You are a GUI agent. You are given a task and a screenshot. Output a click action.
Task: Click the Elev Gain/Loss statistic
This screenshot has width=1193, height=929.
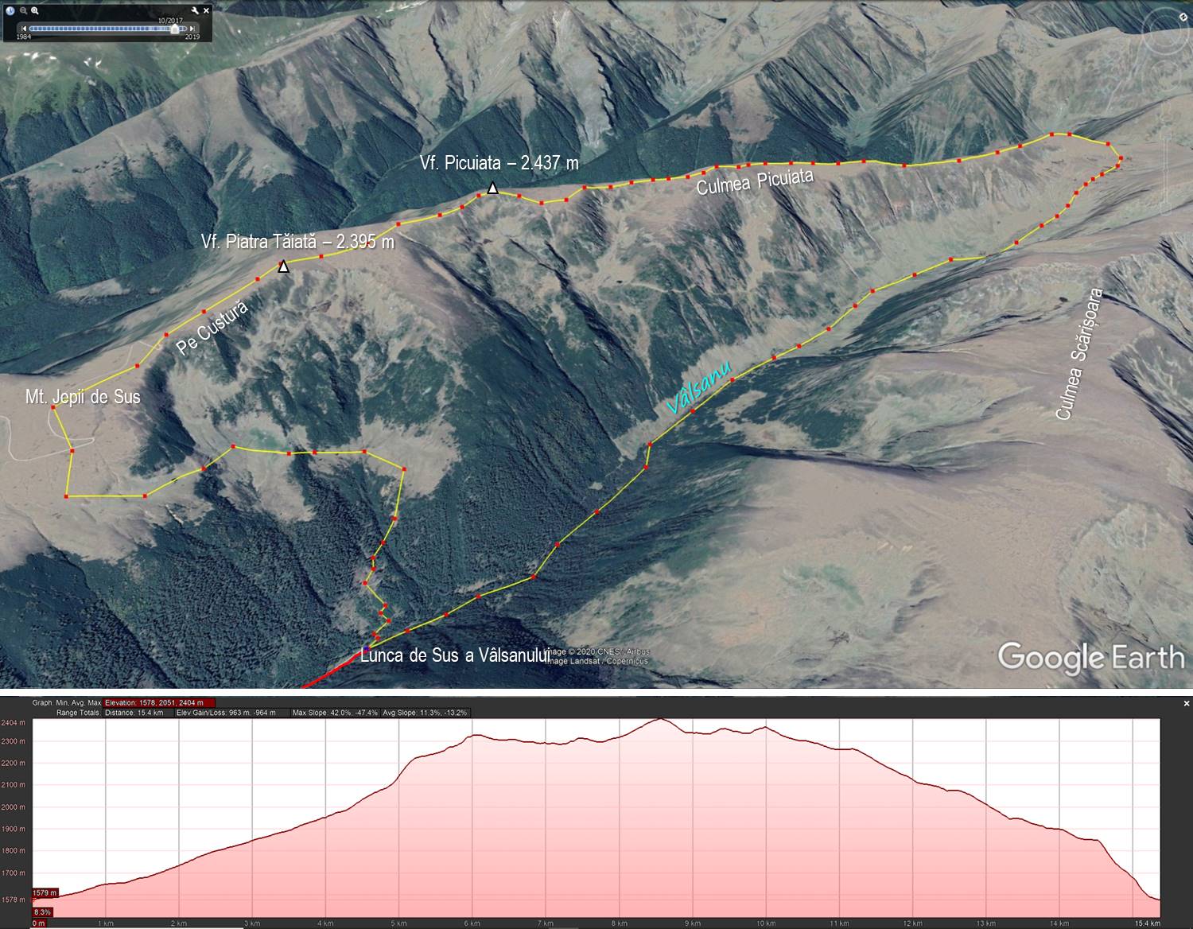[225, 713]
